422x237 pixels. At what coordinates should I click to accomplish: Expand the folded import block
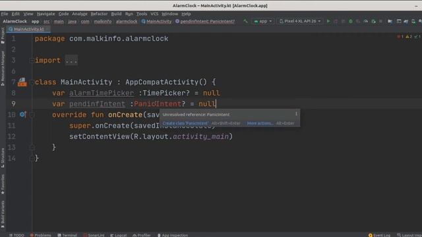71,61
